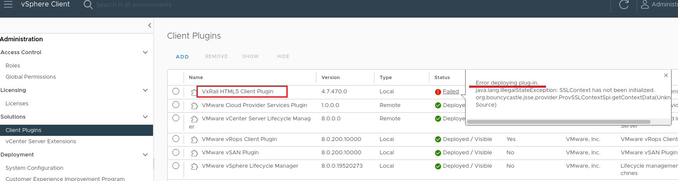Click the Failed status link
Image resolution: width=678 pixels, height=181 pixels.
tap(451, 92)
